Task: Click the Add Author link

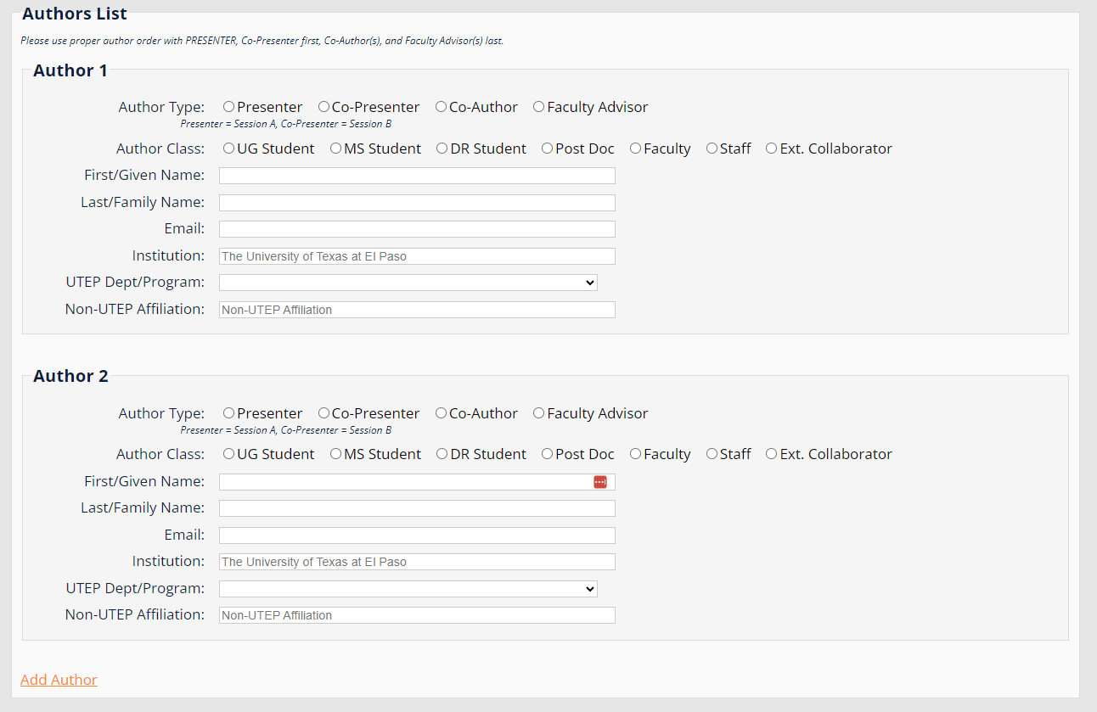Action: (59, 680)
